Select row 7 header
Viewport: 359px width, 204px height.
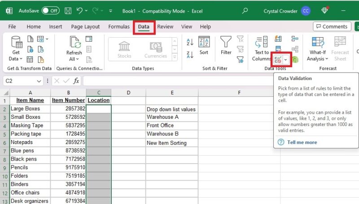click(4, 151)
